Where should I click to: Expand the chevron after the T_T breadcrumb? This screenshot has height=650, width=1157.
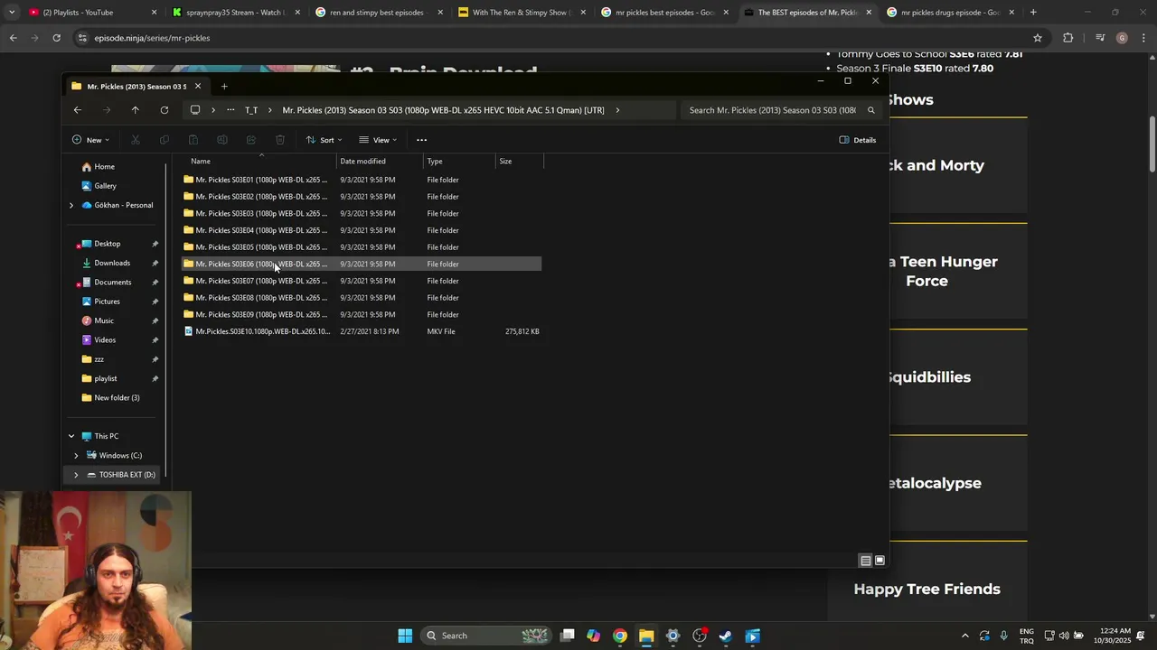269,110
